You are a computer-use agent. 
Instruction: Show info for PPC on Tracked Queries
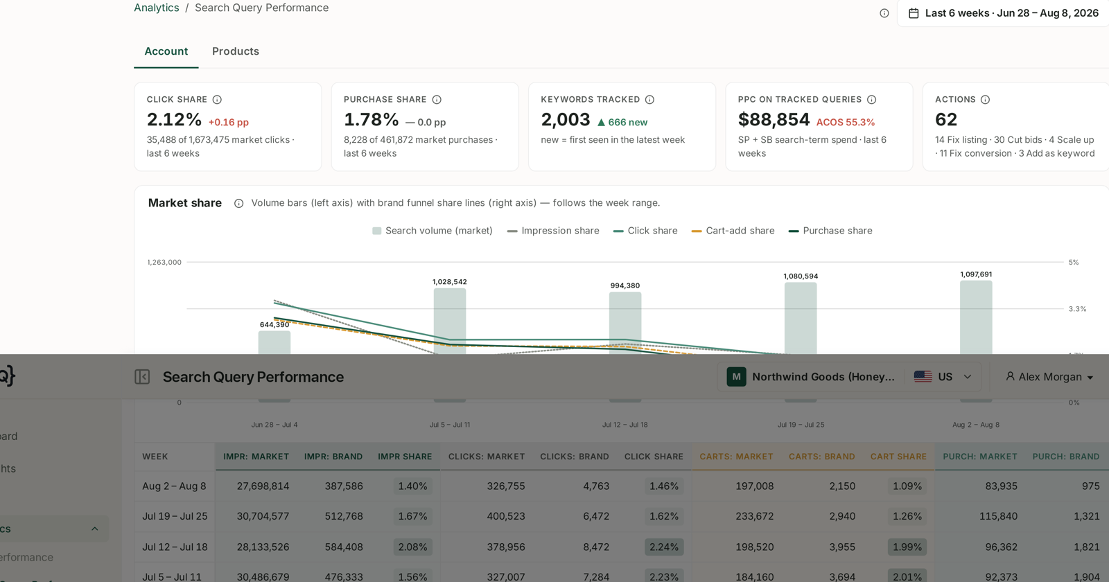coord(871,100)
